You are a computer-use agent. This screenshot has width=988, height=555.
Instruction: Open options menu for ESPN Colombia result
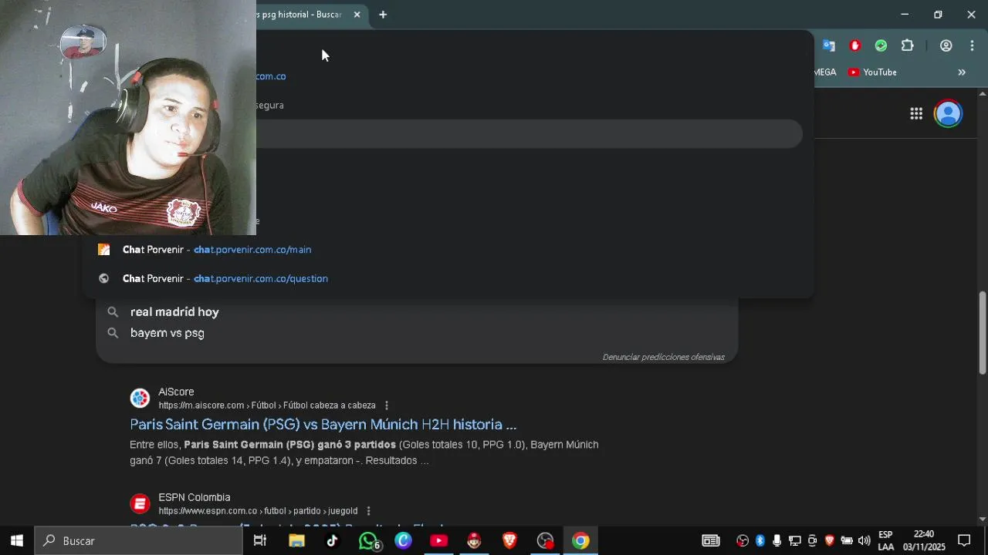click(368, 511)
